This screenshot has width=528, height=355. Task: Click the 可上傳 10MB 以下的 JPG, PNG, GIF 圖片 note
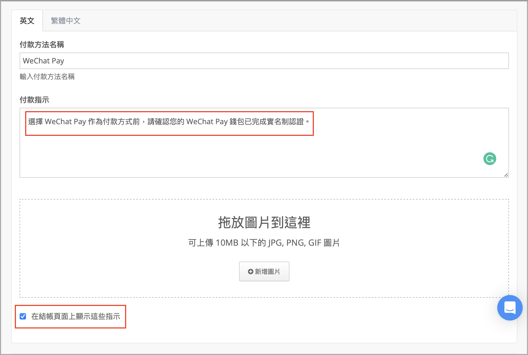click(264, 243)
